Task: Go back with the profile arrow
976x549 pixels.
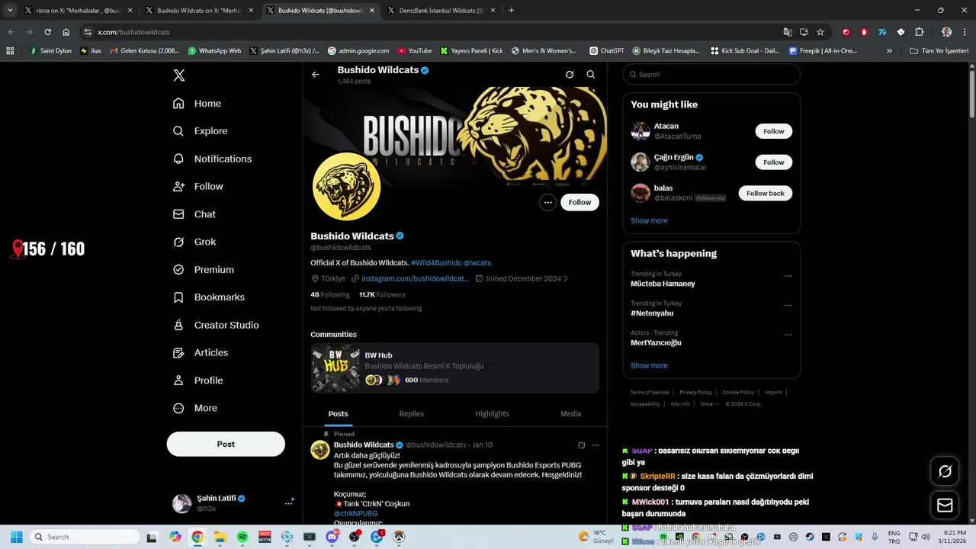Action: pos(316,75)
